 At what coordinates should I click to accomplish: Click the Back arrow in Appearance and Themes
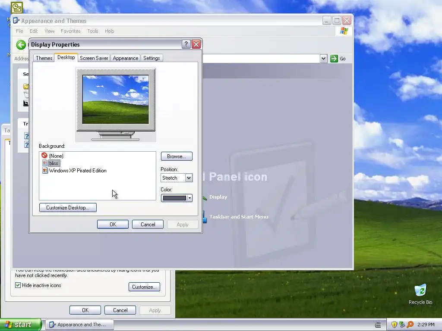(21, 45)
